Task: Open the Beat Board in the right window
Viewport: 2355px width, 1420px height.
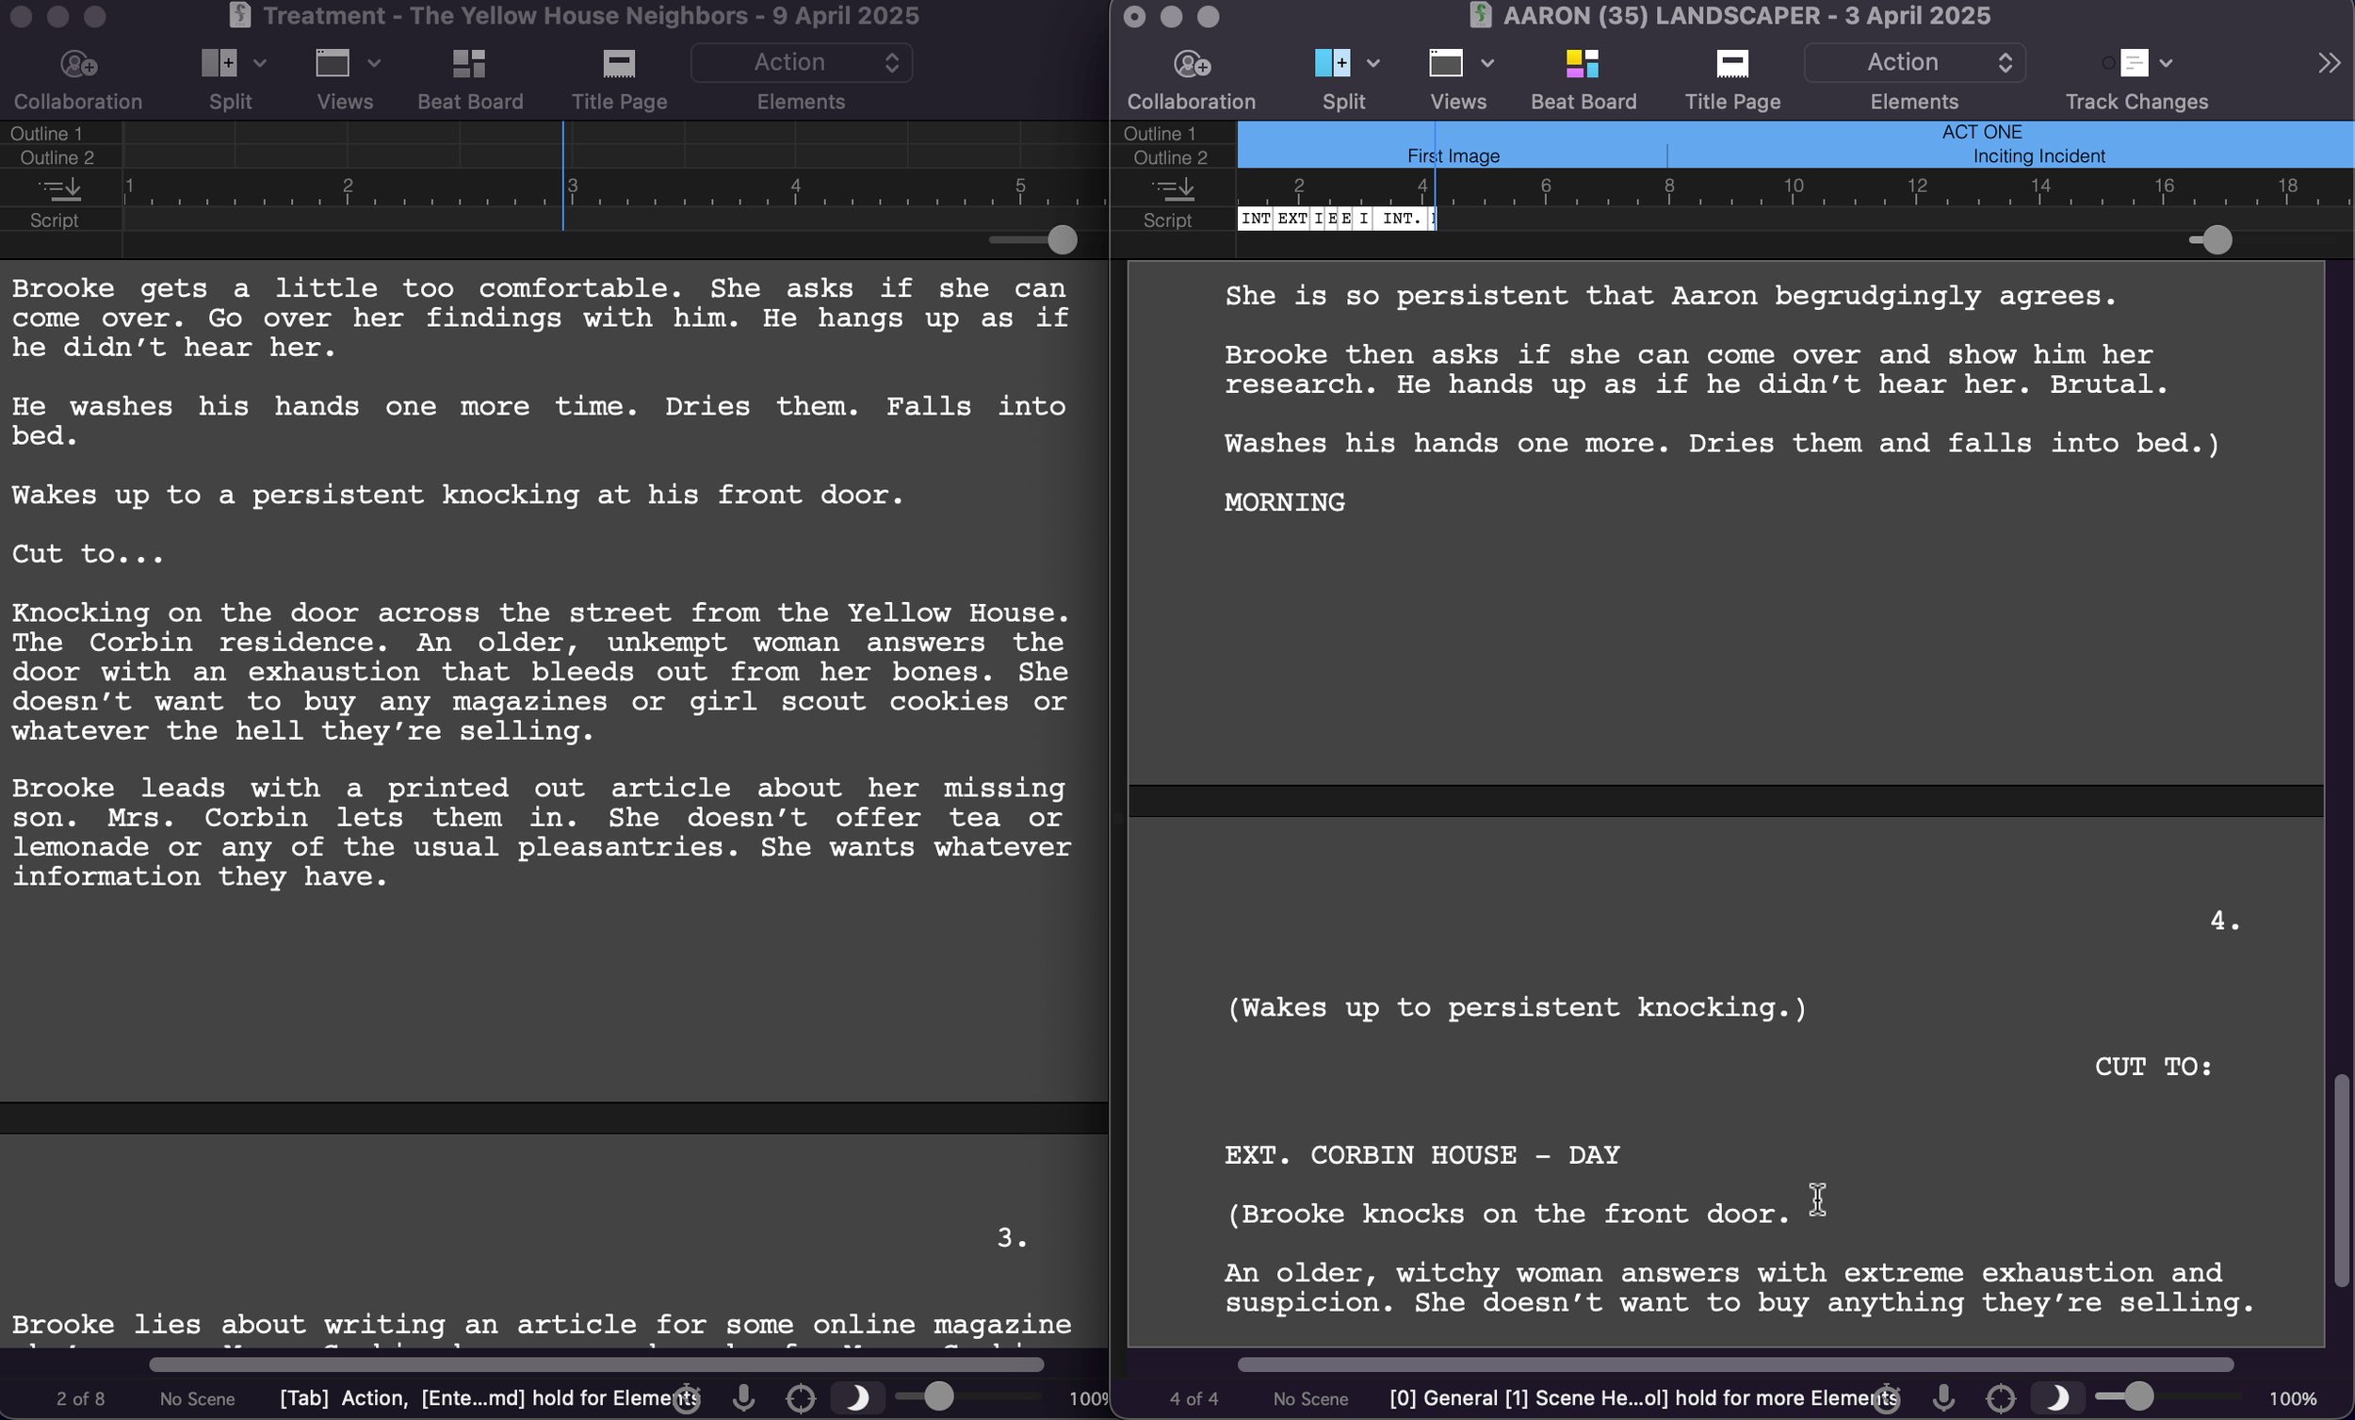Action: click(1582, 64)
